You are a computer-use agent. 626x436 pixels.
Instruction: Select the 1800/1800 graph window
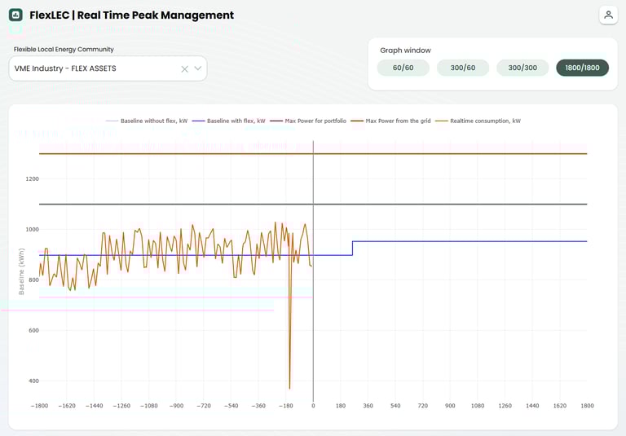[x=582, y=68]
